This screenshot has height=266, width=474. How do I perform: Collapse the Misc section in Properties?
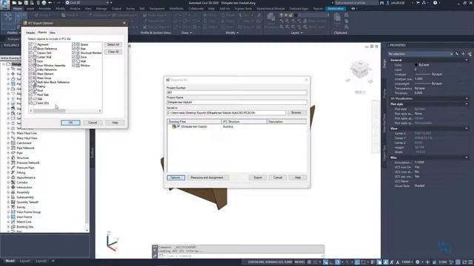(x=467, y=157)
